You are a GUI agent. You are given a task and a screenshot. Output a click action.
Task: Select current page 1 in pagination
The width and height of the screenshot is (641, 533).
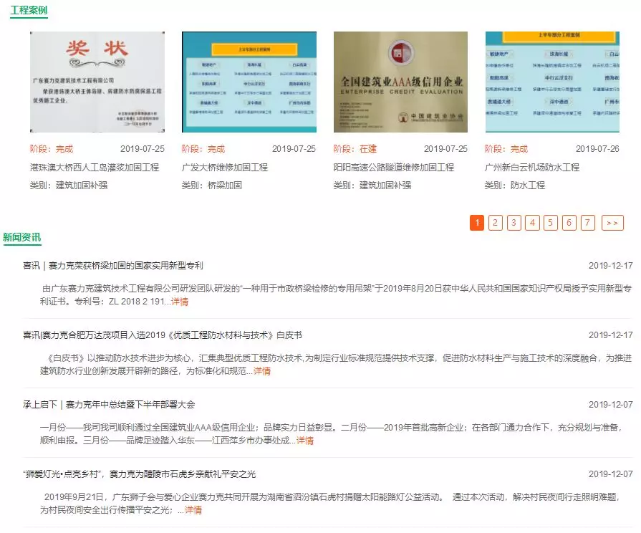pos(477,223)
